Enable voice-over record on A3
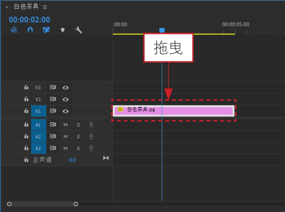This screenshot has width=285, height=212. point(91,148)
